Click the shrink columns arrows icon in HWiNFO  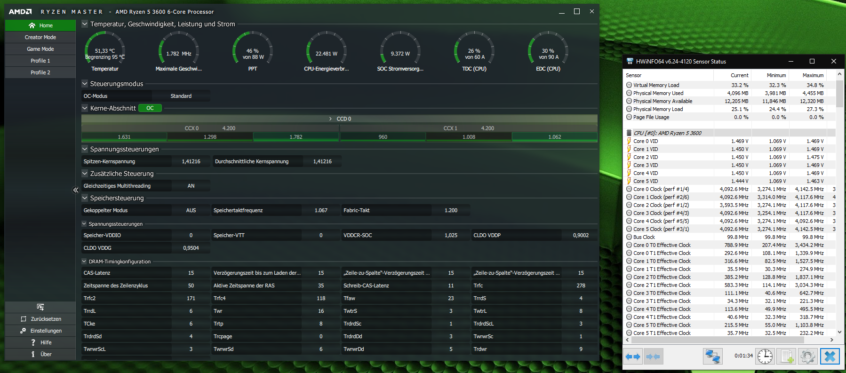(x=653, y=357)
